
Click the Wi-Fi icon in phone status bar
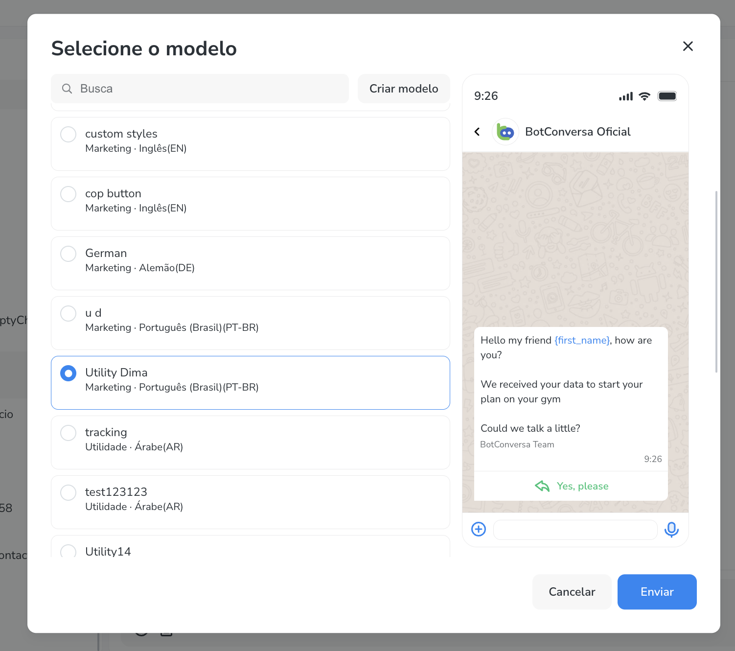644,96
